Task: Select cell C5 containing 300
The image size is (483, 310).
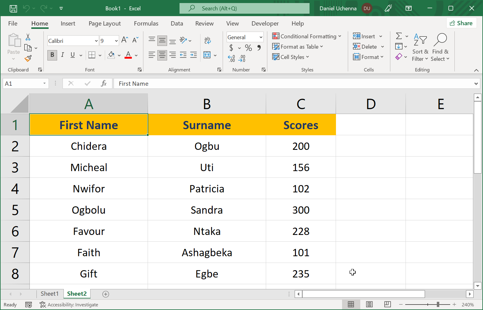Action: click(x=301, y=210)
